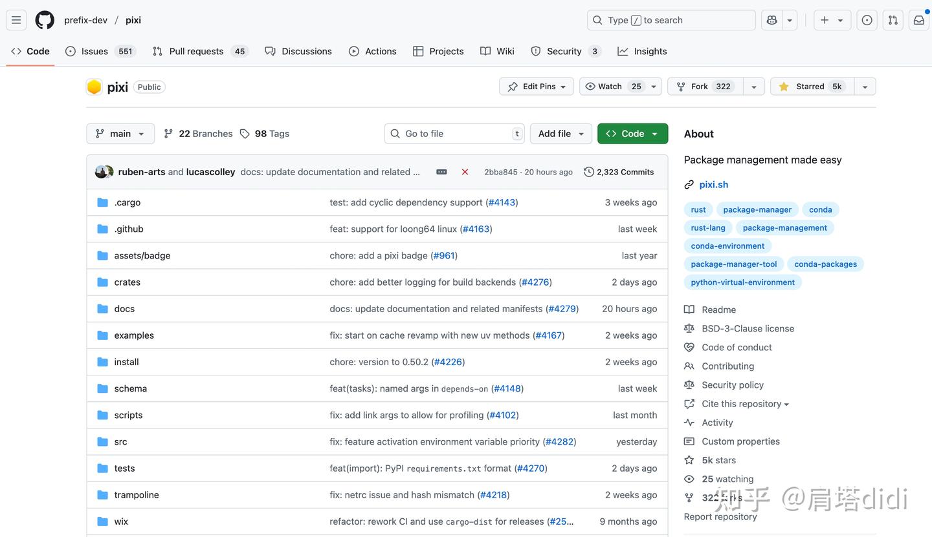Unstar the repository with Starred button

coord(812,87)
